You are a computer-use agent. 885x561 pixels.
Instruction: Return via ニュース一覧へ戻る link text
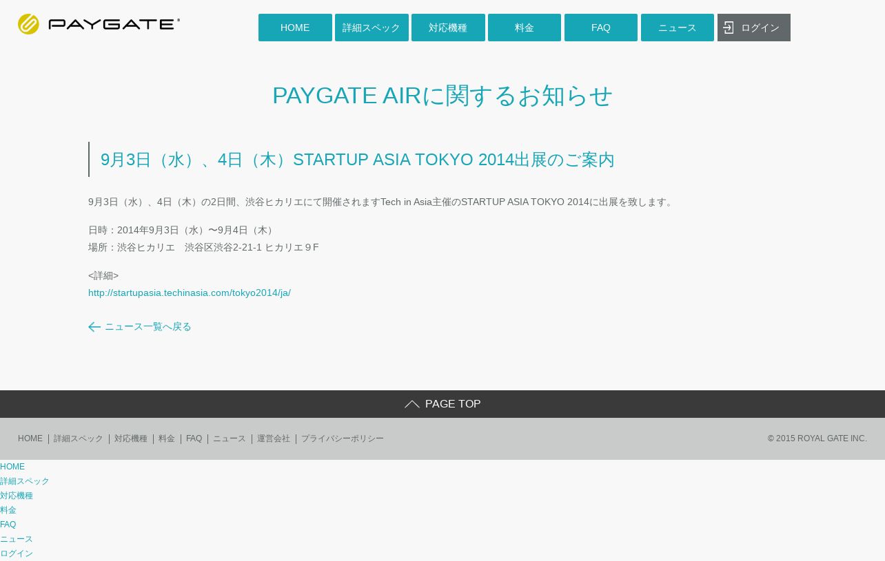[x=148, y=327]
